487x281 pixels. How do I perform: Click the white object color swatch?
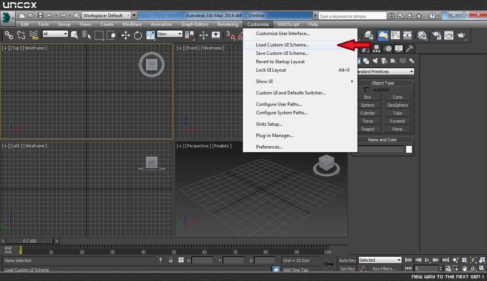409,149
